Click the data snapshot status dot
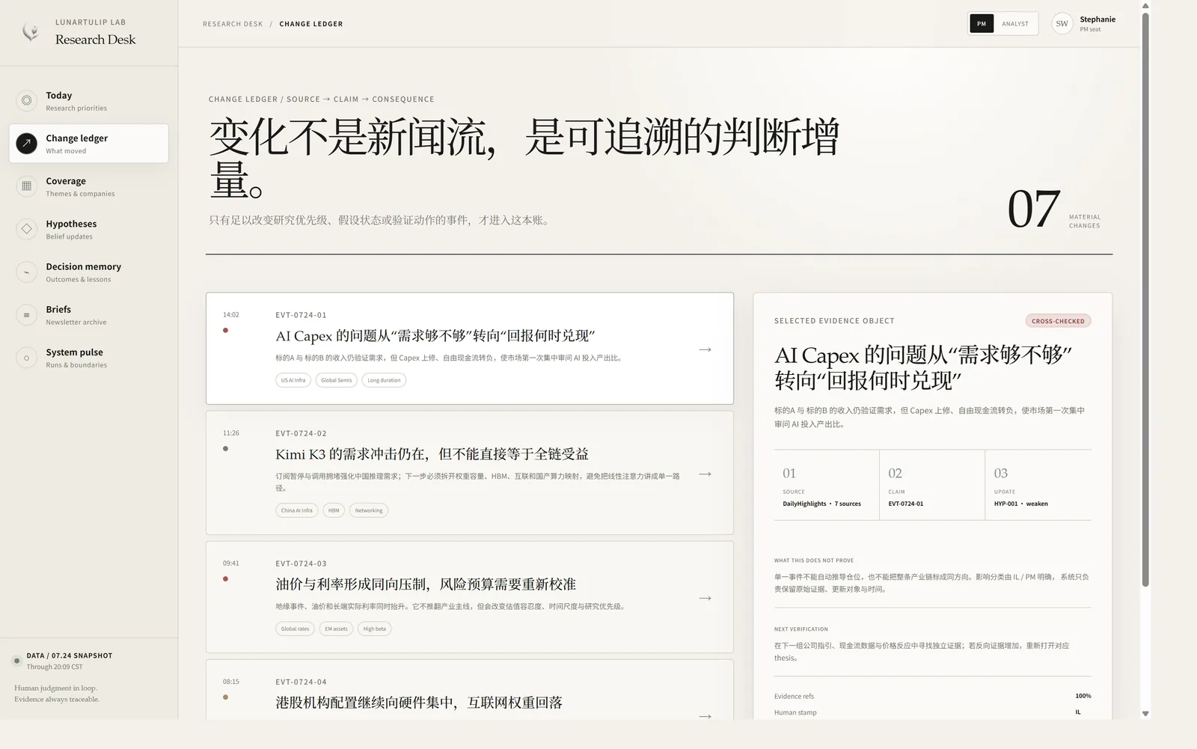Viewport: 1197px width, 749px height. point(16,661)
